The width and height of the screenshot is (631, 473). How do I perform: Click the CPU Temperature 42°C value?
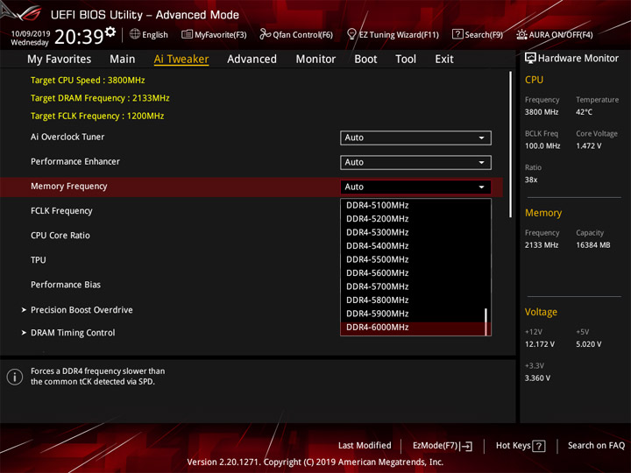point(584,112)
